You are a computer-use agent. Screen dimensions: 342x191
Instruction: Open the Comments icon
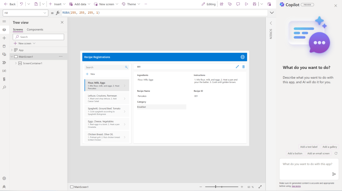point(238,4)
